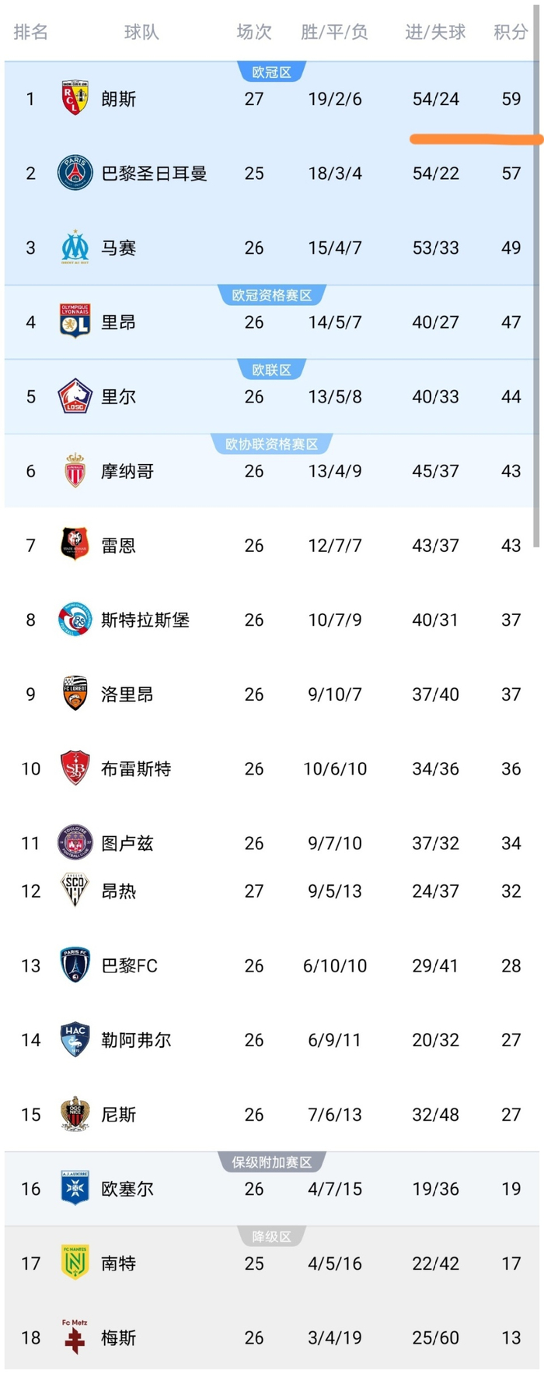The image size is (544, 1374).
Task: Click the Paris FC logo
Action: coord(75,965)
